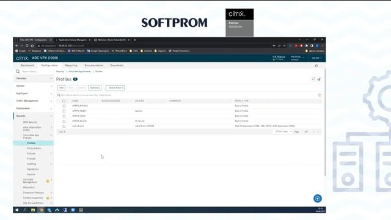
Task: Click the red extension icon in the Chrome toolbar
Action: (x=296, y=46)
